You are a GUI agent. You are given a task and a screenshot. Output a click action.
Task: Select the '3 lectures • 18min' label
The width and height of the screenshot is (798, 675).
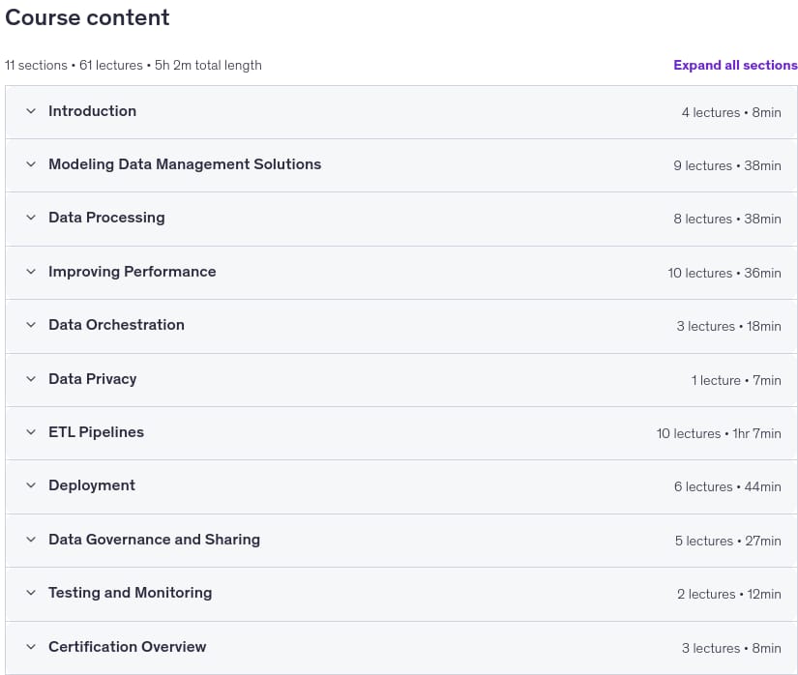coord(728,327)
